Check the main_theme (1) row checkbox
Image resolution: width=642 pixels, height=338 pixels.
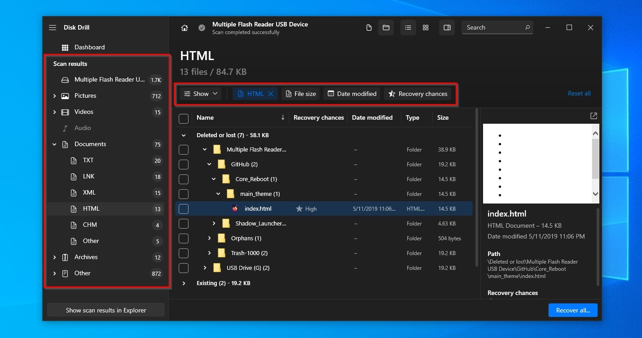coord(183,194)
